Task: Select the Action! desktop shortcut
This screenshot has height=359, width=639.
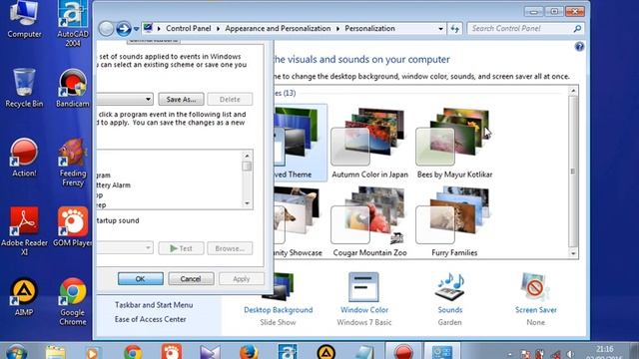Action: tap(24, 158)
